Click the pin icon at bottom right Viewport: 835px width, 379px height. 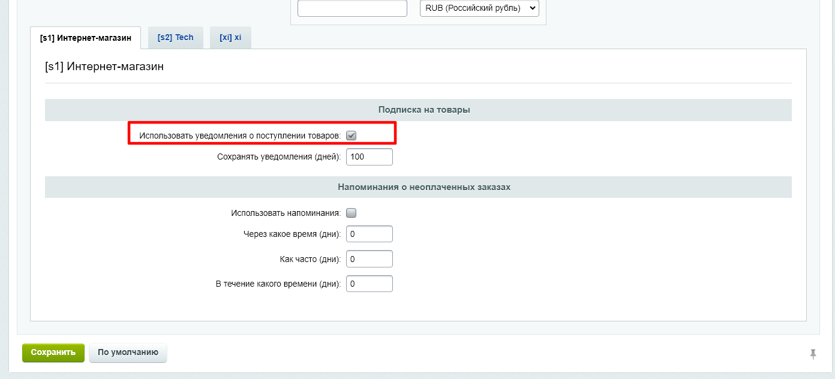point(813,354)
